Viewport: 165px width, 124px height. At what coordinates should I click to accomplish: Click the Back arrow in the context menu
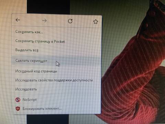pos(18,20)
